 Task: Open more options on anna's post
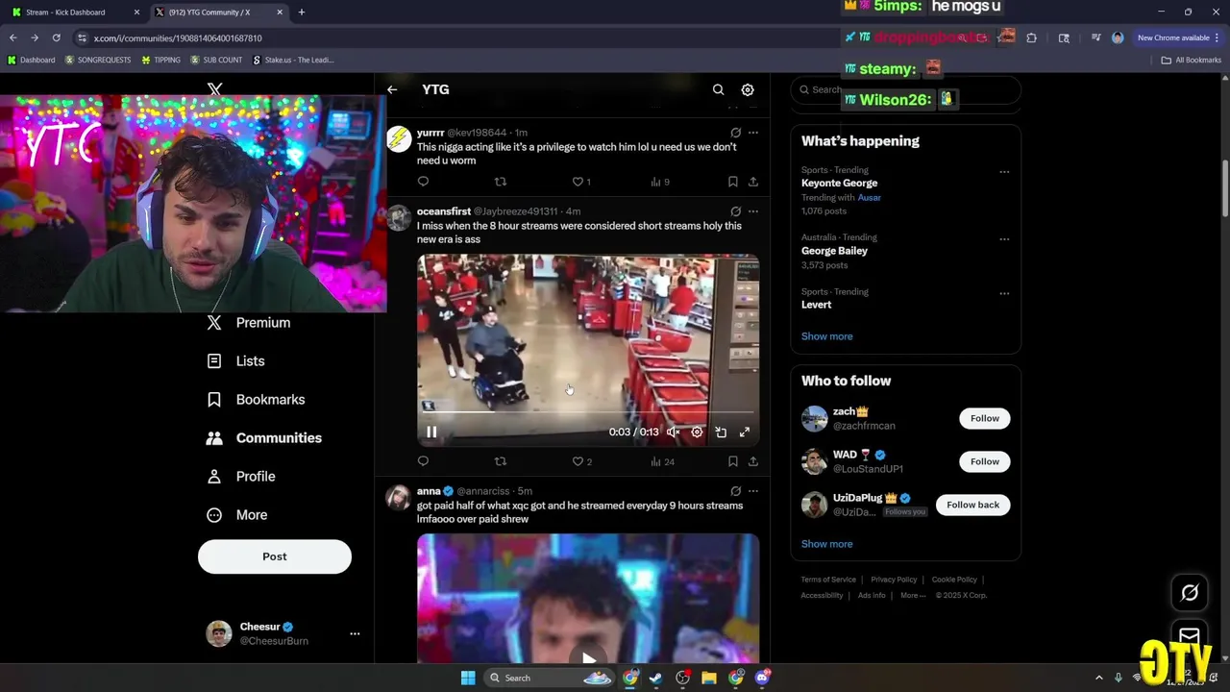[x=753, y=491]
